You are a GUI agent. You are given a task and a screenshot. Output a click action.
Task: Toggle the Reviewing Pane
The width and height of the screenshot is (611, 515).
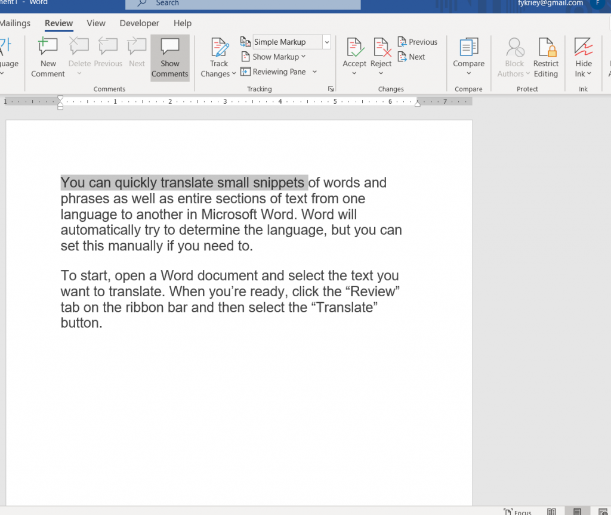279,72
